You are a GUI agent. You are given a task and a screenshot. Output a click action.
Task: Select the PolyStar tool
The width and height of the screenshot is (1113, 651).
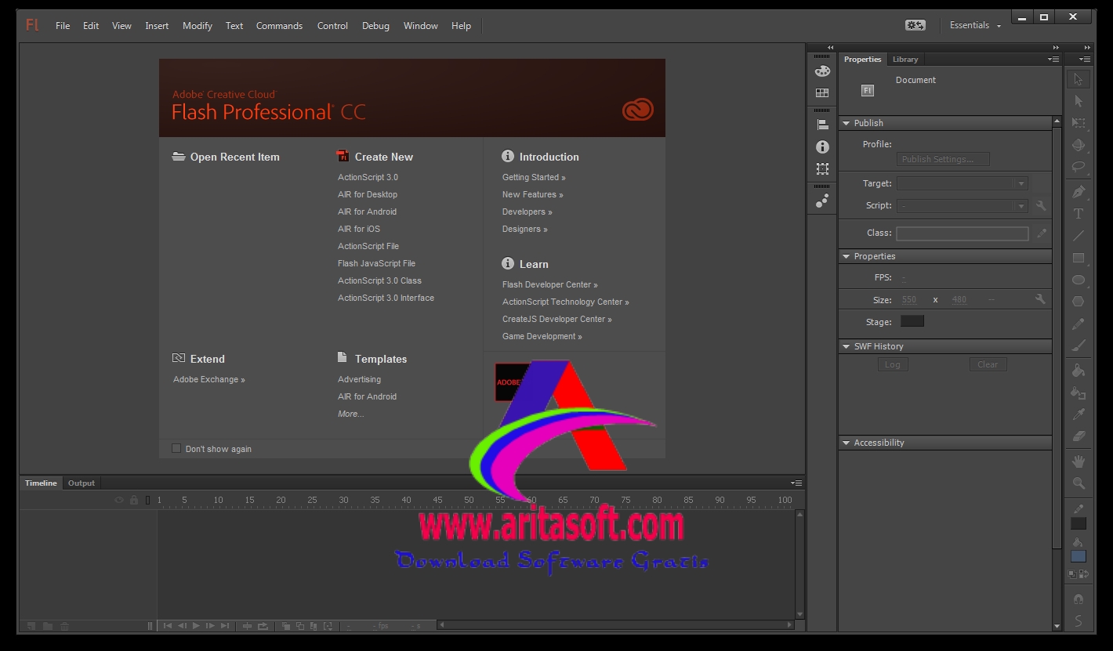pyautogui.click(x=1079, y=302)
